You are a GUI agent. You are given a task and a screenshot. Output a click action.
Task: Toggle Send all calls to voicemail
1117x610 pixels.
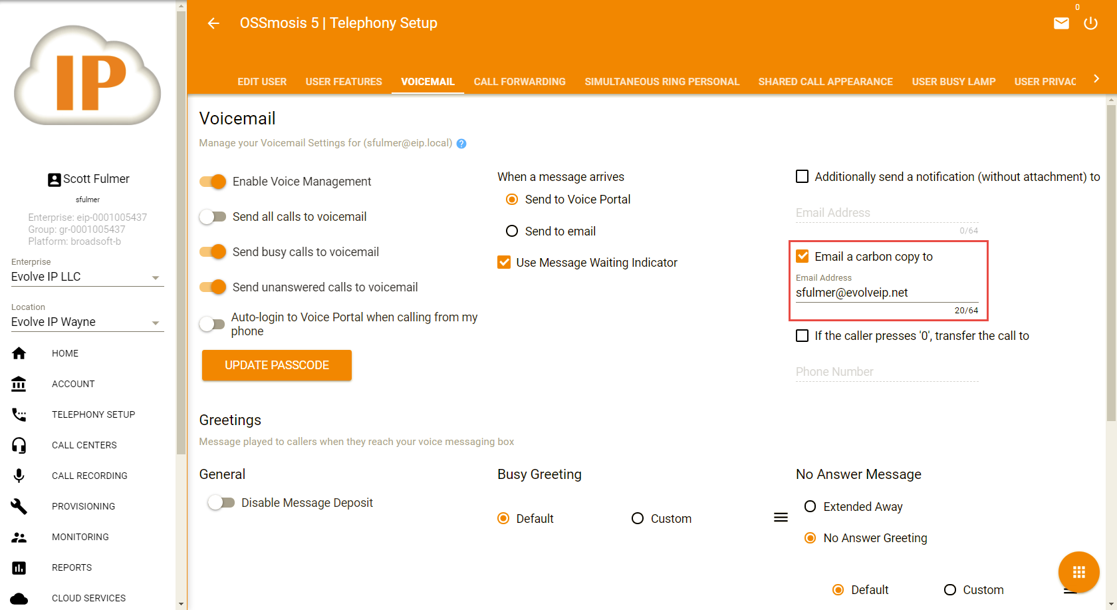pyautogui.click(x=213, y=217)
